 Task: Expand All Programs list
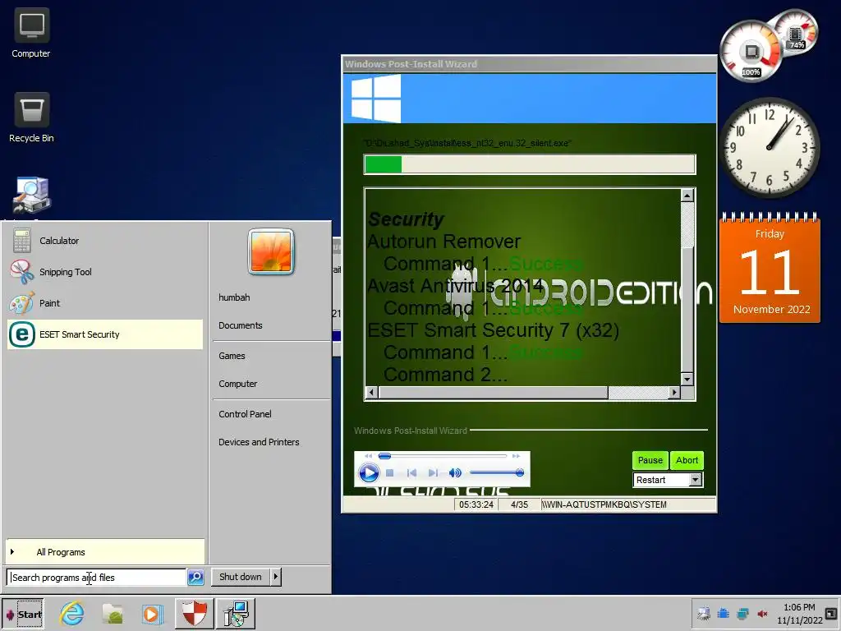[x=105, y=551]
